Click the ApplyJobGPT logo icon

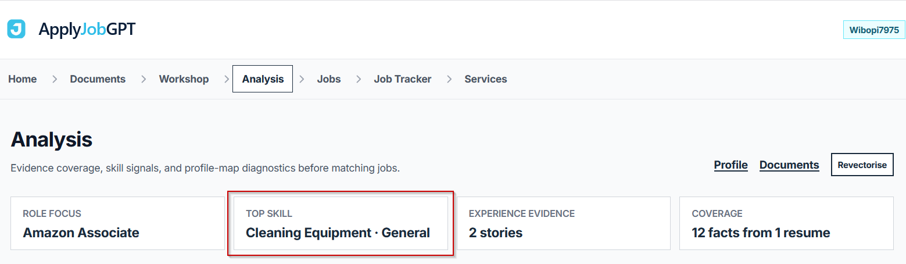pos(16,29)
